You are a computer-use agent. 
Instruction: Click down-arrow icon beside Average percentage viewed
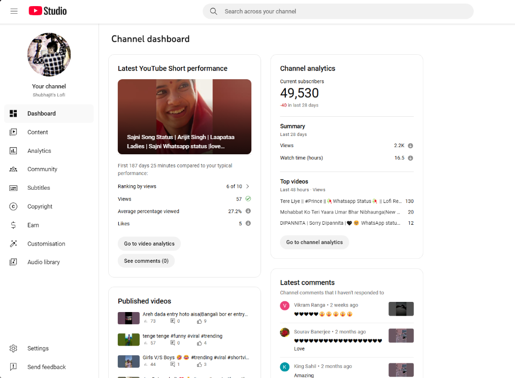(x=248, y=211)
